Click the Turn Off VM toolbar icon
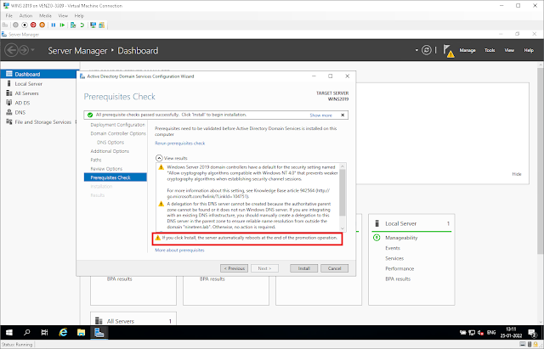 pyautogui.click(x=25, y=25)
